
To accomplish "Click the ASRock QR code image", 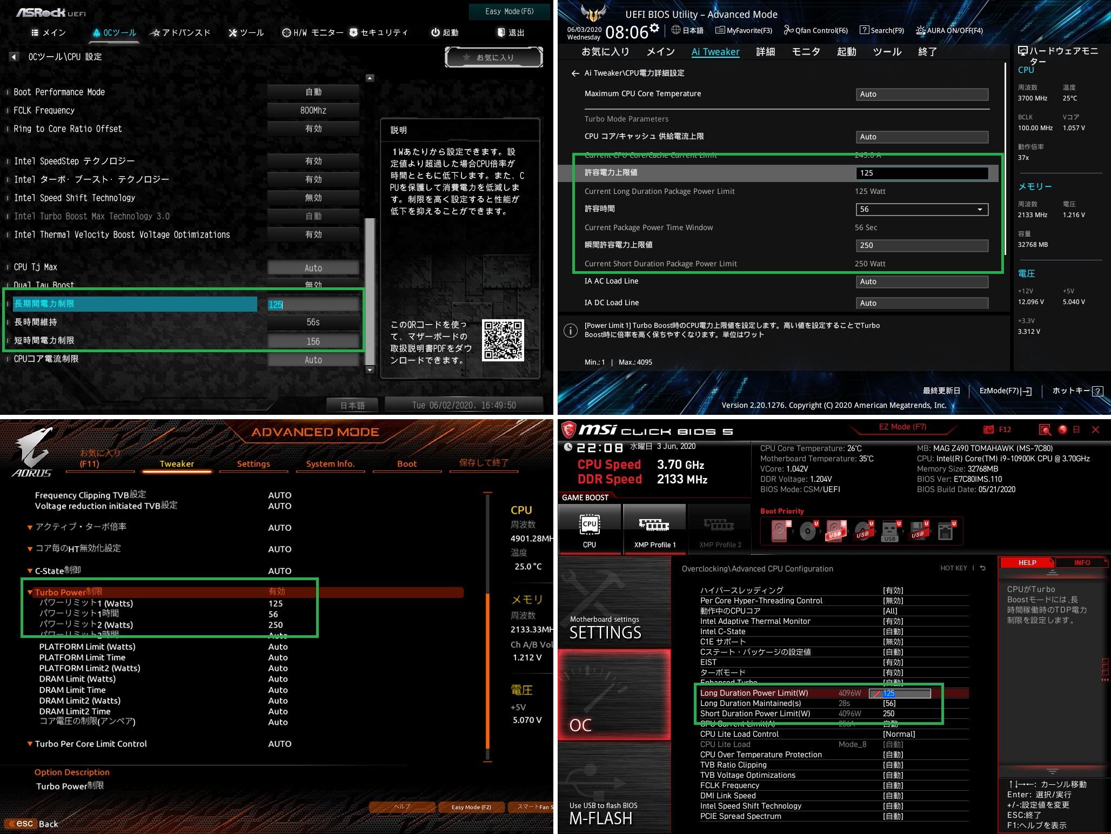I will [x=503, y=340].
